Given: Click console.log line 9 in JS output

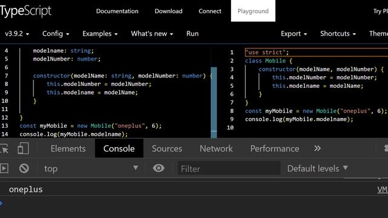Looking at the screenshot, I should coord(299,119).
